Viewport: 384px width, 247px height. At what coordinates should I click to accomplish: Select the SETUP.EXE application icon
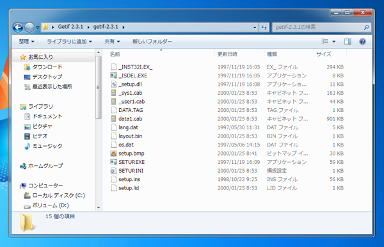point(114,162)
